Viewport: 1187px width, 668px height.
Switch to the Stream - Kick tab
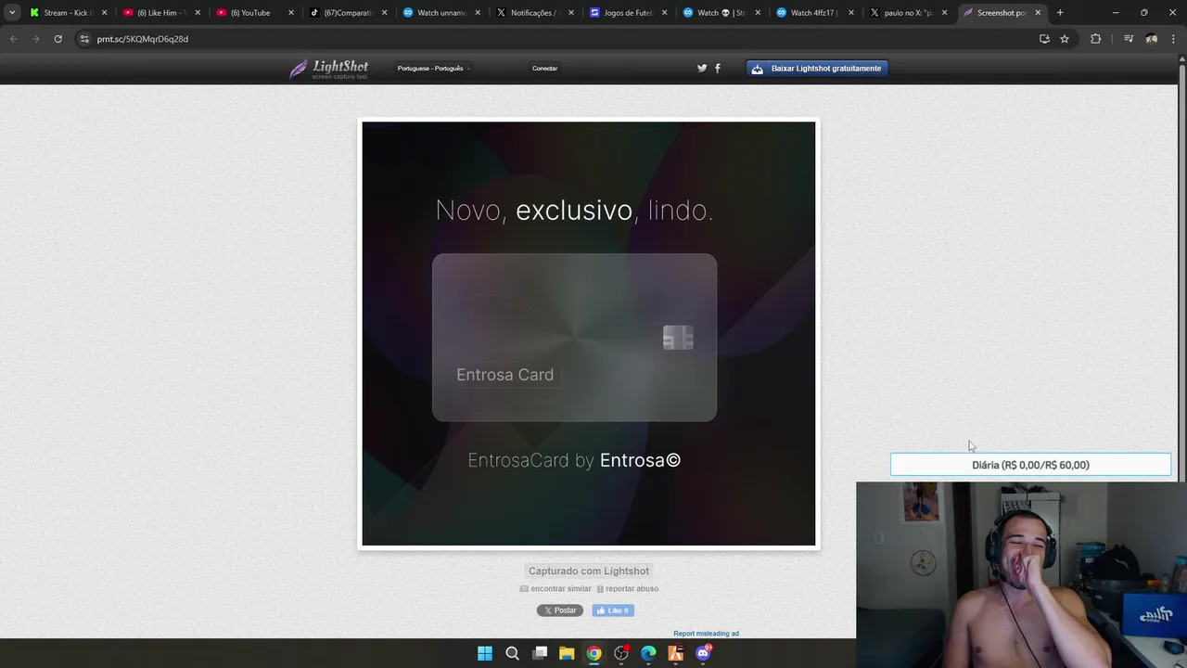pyautogui.click(x=67, y=13)
